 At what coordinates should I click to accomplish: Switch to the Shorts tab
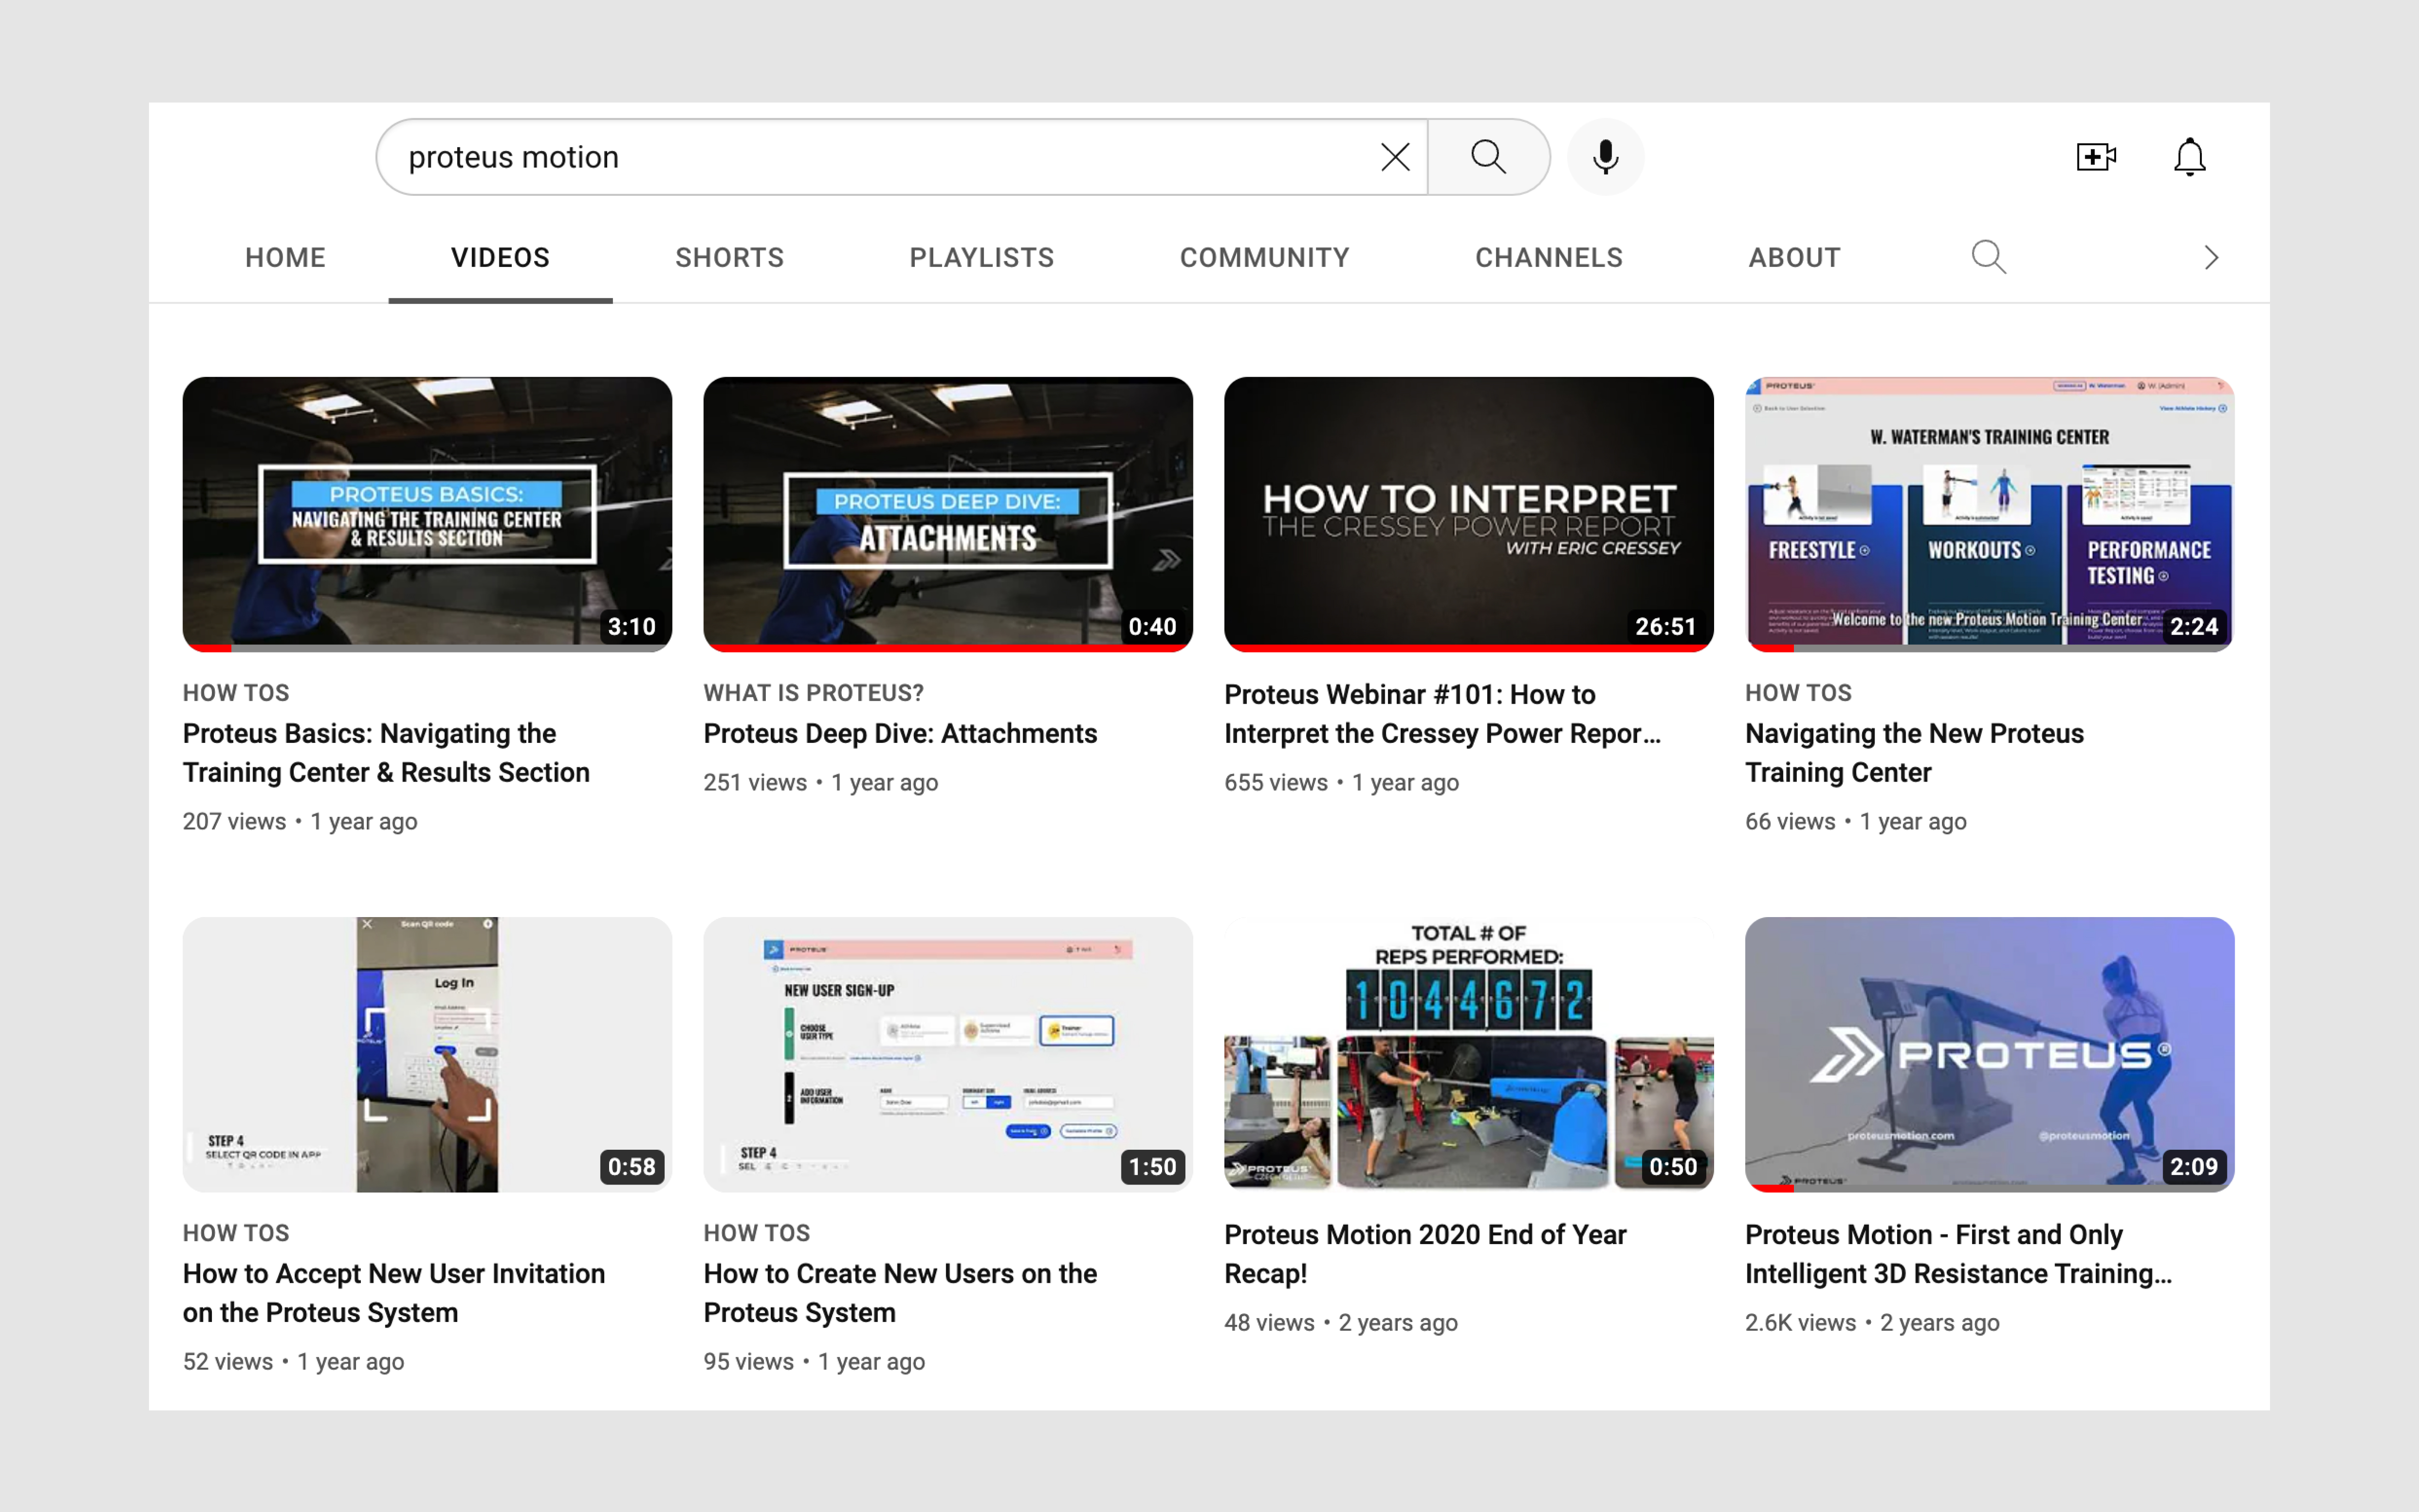tap(729, 257)
